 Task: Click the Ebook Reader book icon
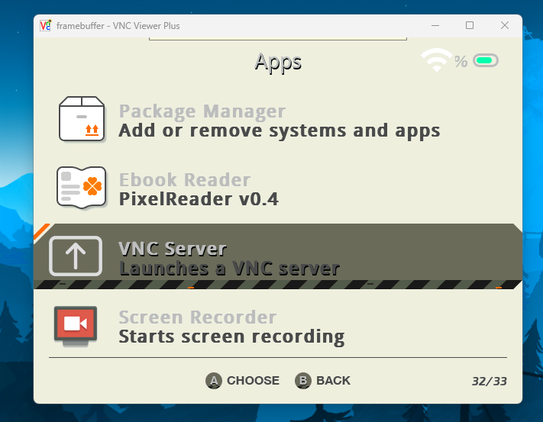[82, 188]
